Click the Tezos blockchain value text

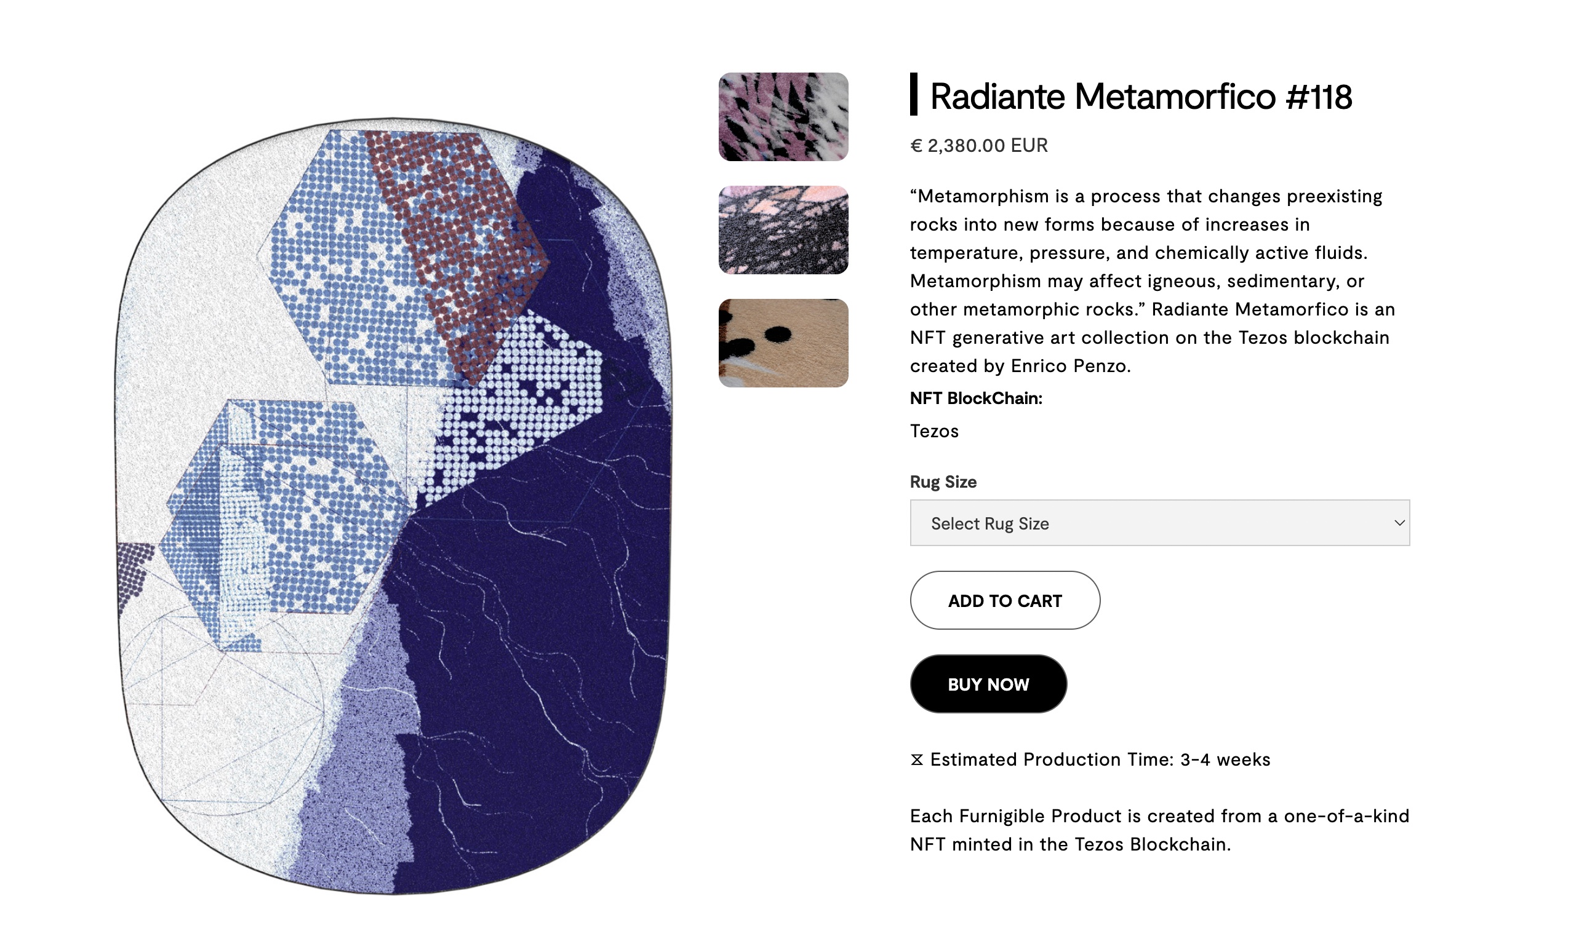coord(934,431)
